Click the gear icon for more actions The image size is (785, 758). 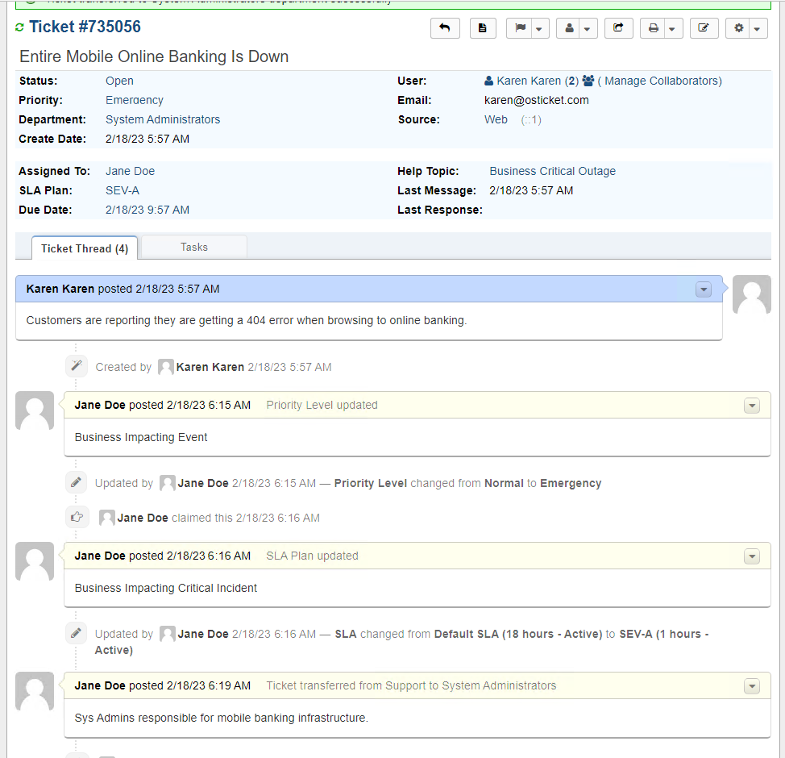[x=738, y=27]
